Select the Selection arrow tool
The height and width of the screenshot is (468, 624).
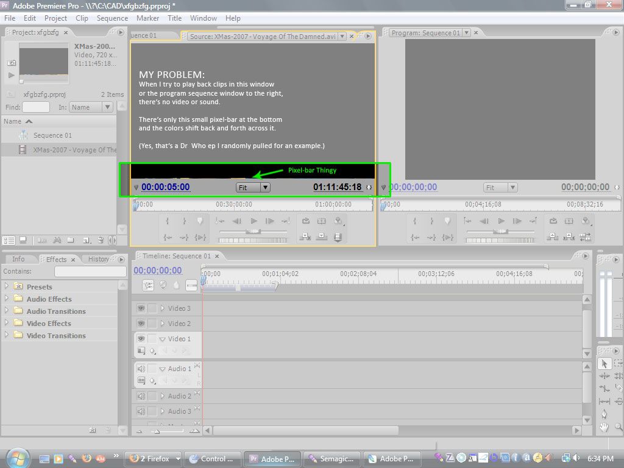tap(604, 364)
